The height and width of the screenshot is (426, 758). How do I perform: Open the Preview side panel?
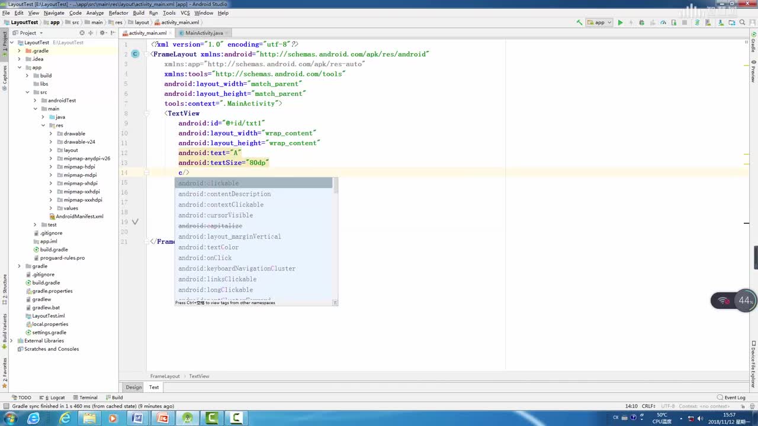pyautogui.click(x=753, y=71)
